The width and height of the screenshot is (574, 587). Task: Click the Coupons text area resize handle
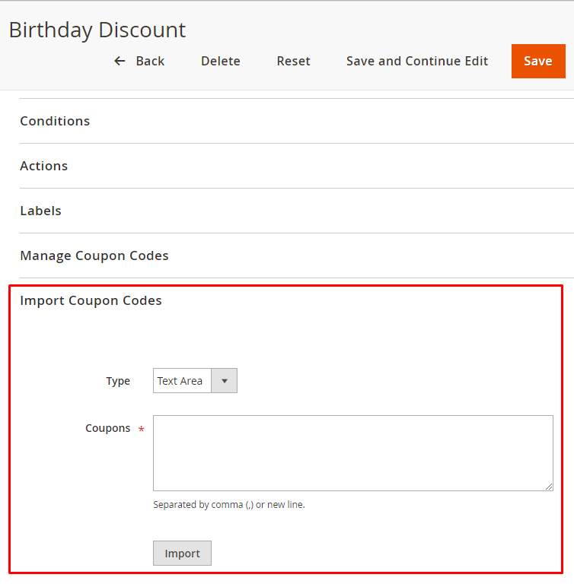coord(548,486)
